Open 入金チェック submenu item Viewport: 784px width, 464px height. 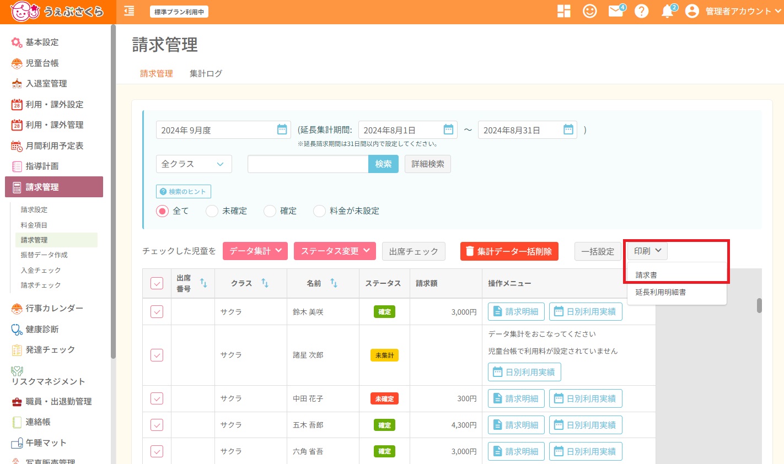(41, 271)
